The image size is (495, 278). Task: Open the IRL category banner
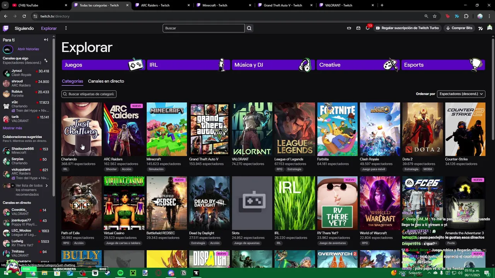coord(188,65)
